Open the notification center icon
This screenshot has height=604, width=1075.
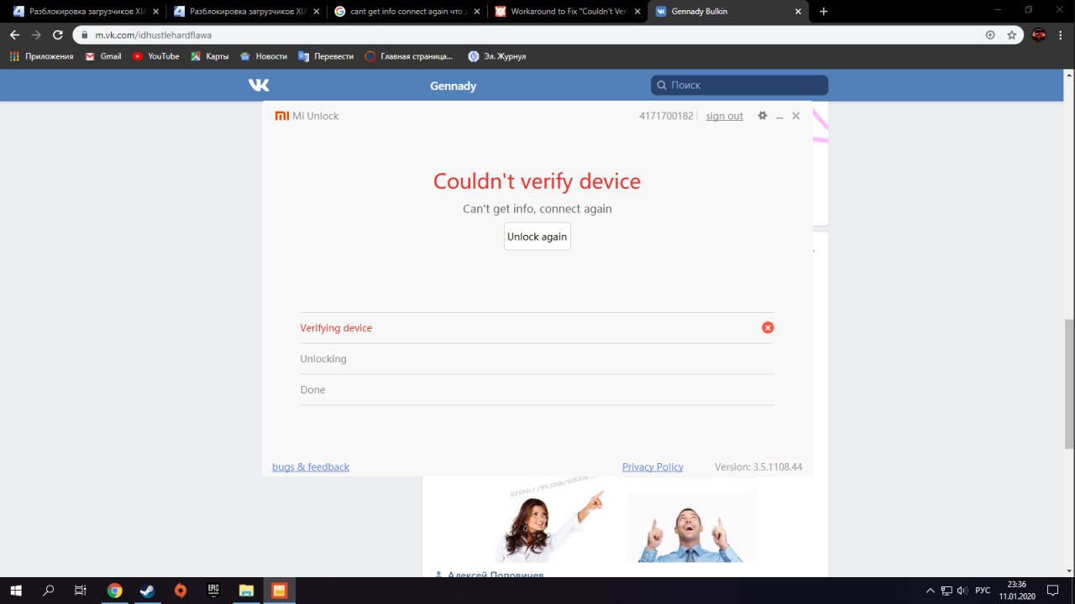(1053, 591)
